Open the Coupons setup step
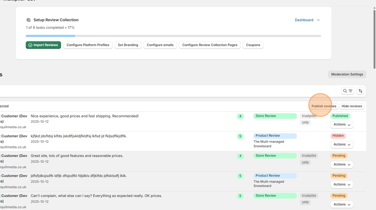376x210 pixels. (253, 45)
